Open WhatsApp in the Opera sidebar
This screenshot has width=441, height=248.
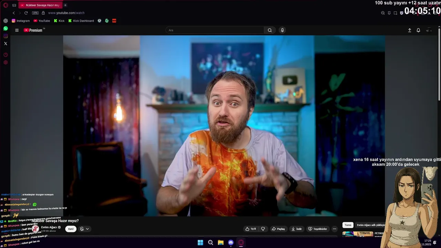click(6, 28)
